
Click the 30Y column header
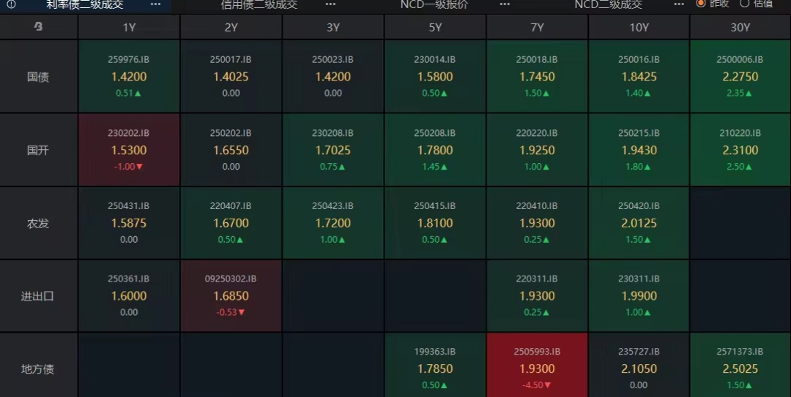tap(740, 28)
